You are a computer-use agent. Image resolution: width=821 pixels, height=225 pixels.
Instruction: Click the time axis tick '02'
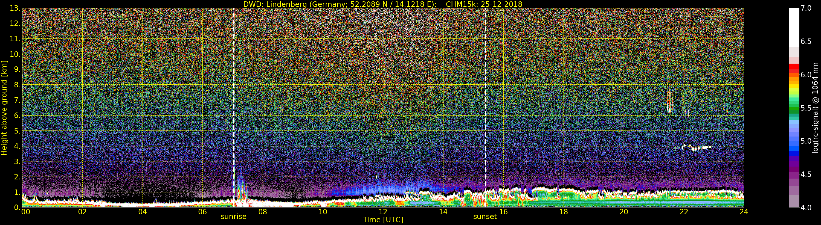point(82,212)
